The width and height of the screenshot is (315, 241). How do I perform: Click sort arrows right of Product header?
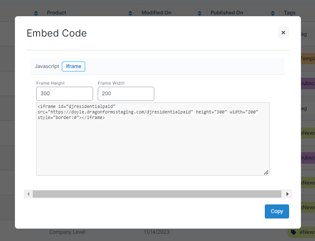click(130, 13)
